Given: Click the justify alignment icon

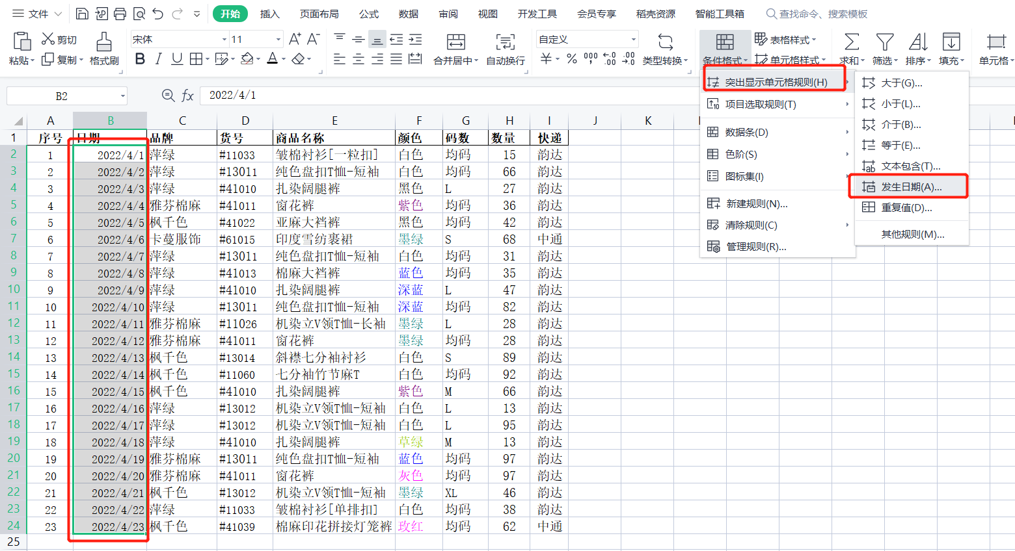Looking at the screenshot, I should pyautogui.click(x=396, y=59).
